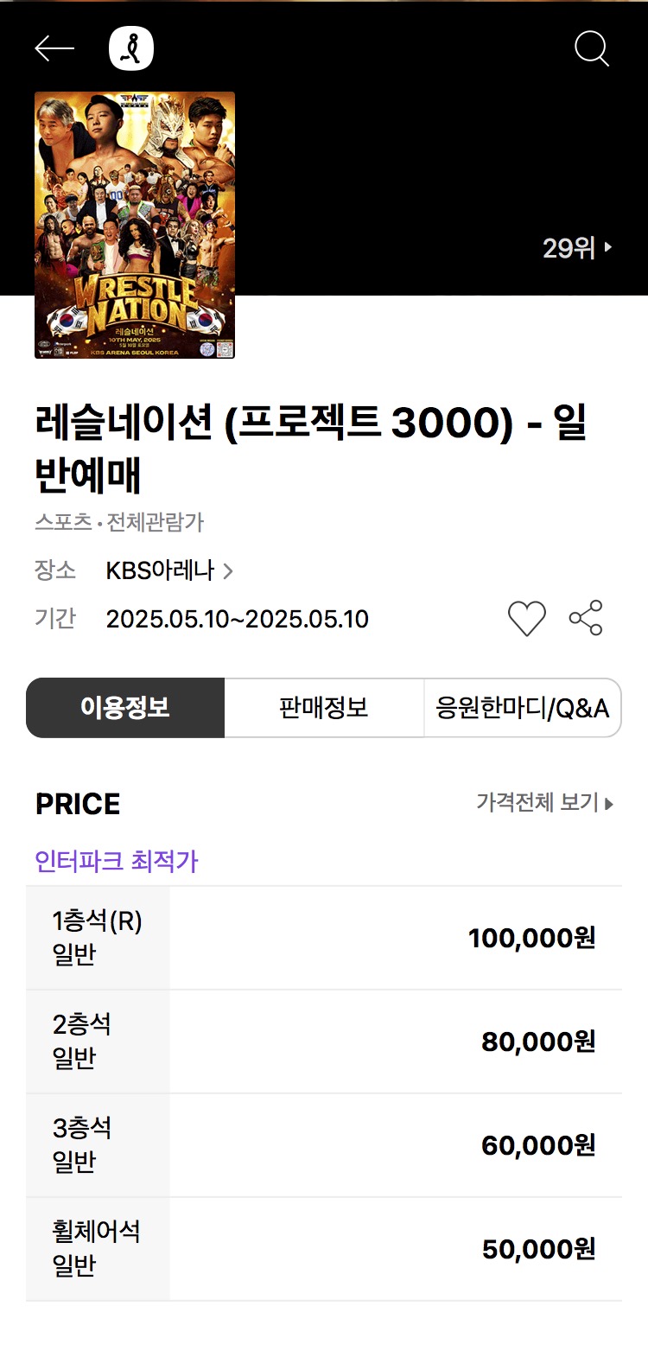648x1357 pixels.
Task: Click the event period date text
Action: coord(237,619)
